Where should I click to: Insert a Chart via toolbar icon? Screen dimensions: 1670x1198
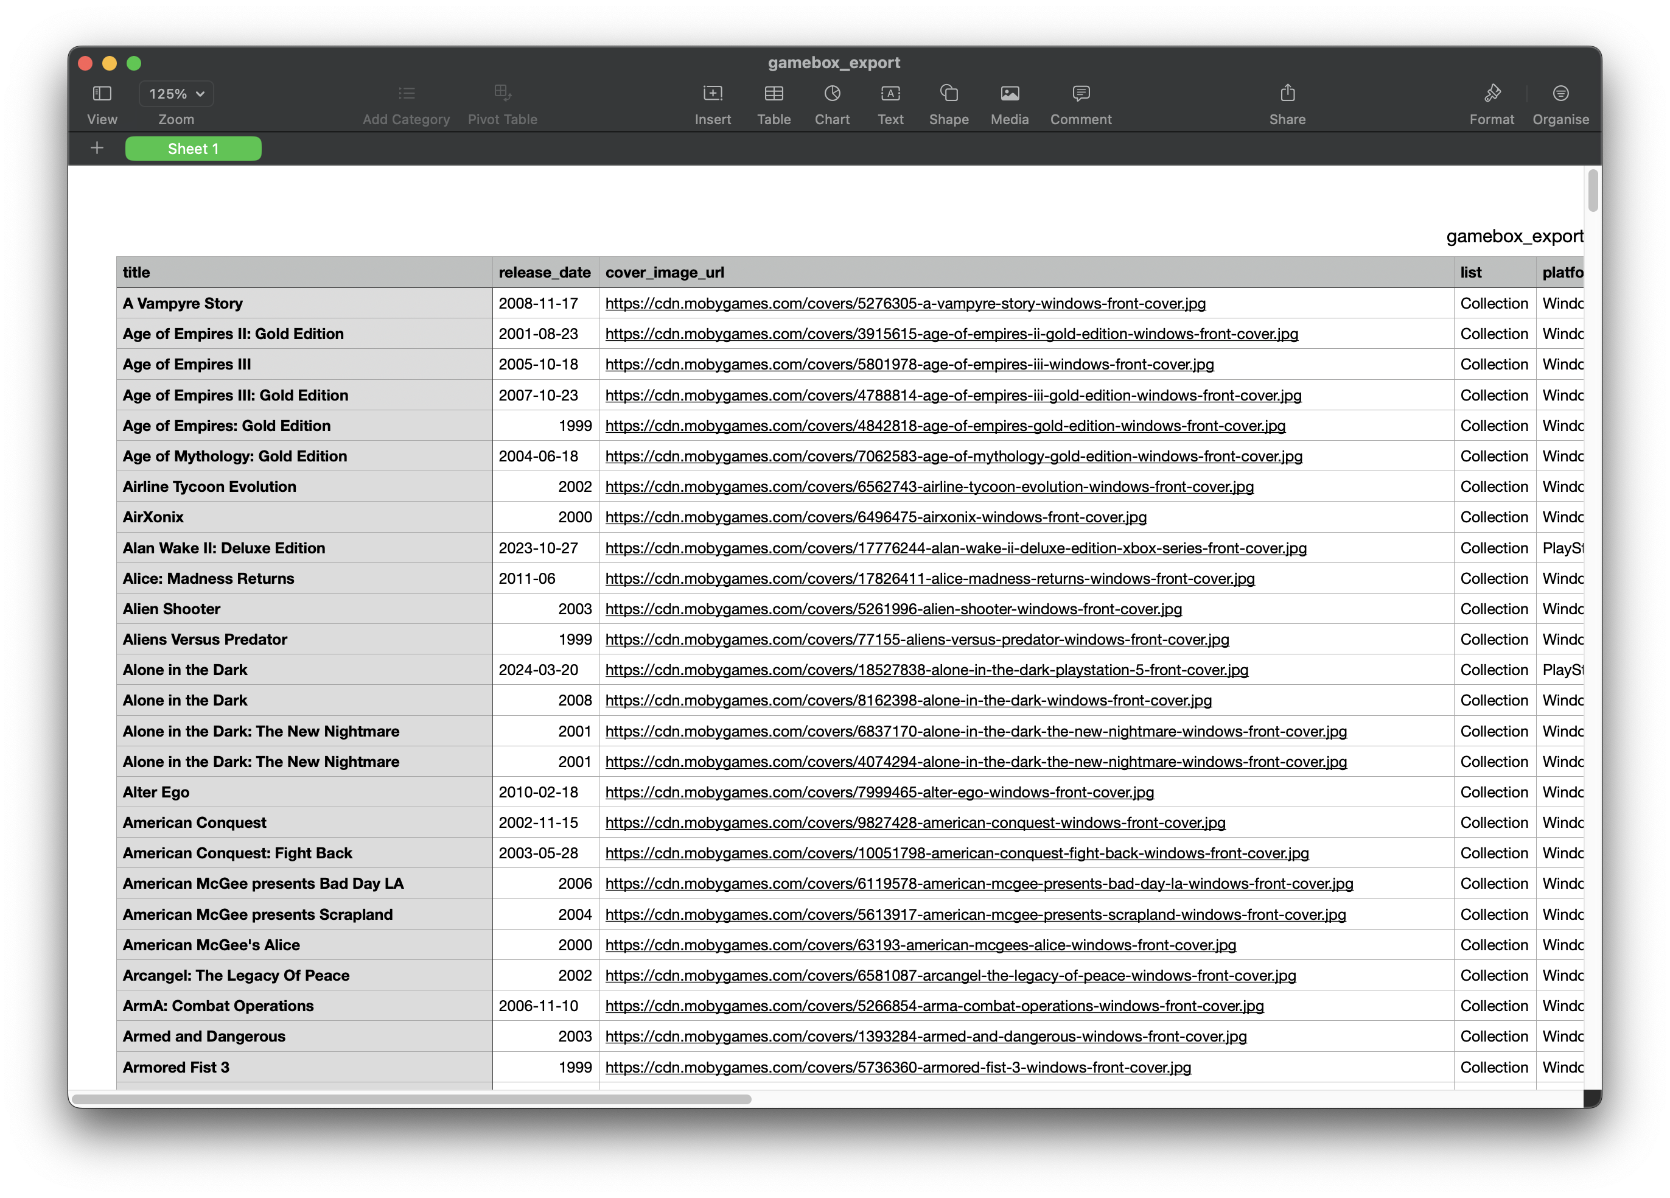click(831, 94)
